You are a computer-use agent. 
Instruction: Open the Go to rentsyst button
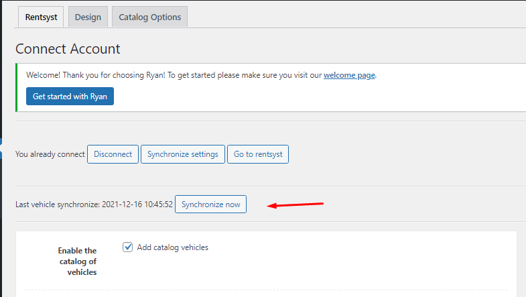pyautogui.click(x=258, y=154)
